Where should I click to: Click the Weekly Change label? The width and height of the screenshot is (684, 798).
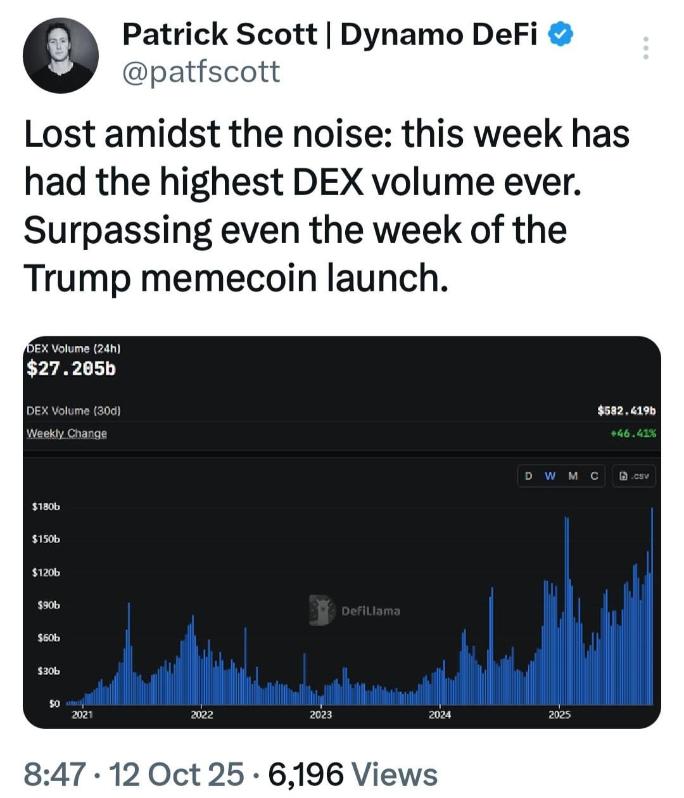[66, 434]
